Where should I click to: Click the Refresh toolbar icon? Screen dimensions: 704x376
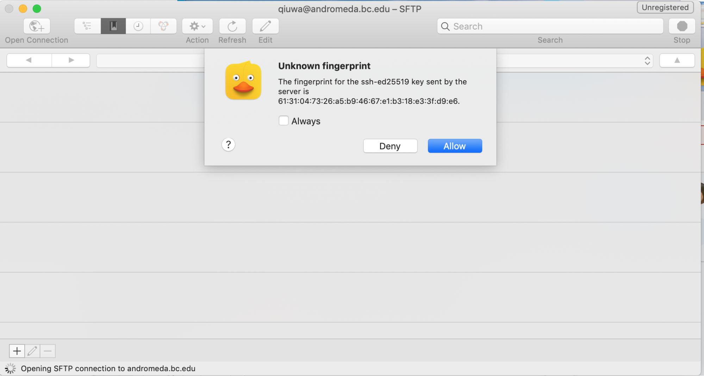click(x=232, y=26)
